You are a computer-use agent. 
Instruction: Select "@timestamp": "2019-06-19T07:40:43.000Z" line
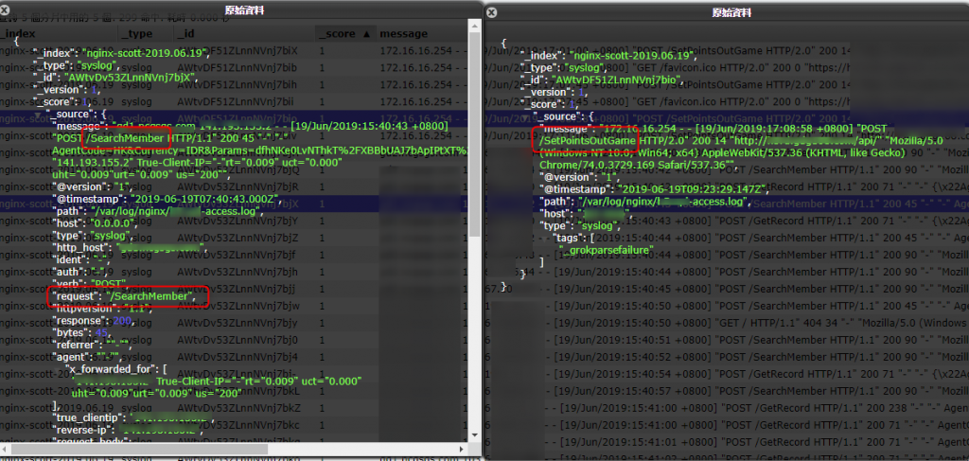click(167, 200)
